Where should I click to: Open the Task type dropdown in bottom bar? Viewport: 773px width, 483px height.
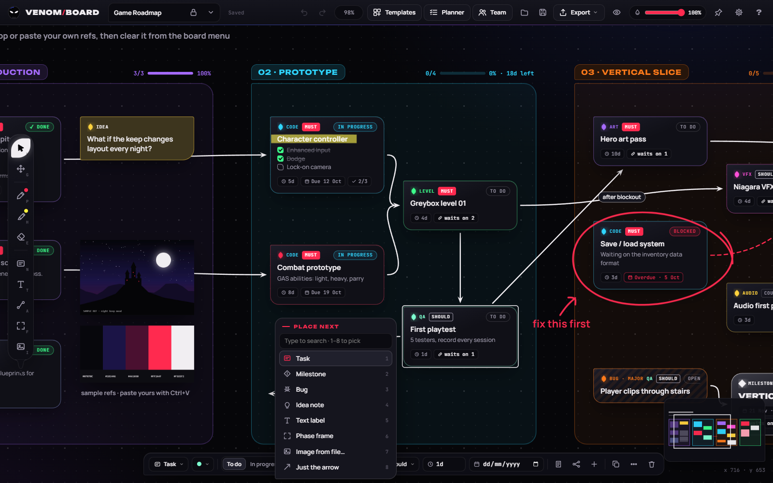[169, 464]
